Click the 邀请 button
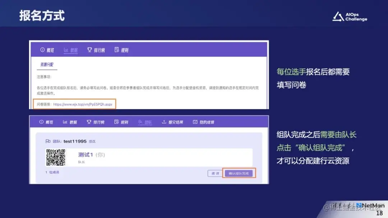Viewport: 388px width, 218px height. pos(215,172)
